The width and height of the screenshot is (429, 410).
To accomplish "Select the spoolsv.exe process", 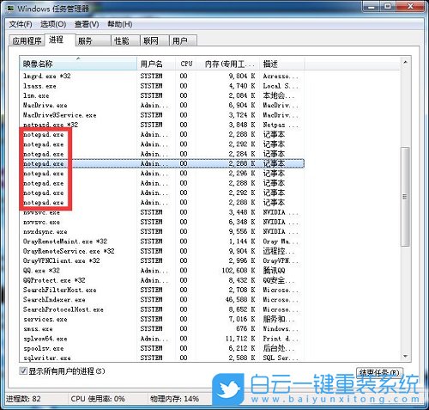I will click(x=162, y=348).
